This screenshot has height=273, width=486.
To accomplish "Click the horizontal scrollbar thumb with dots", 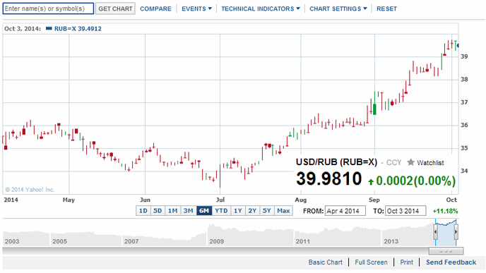I will [446, 250].
